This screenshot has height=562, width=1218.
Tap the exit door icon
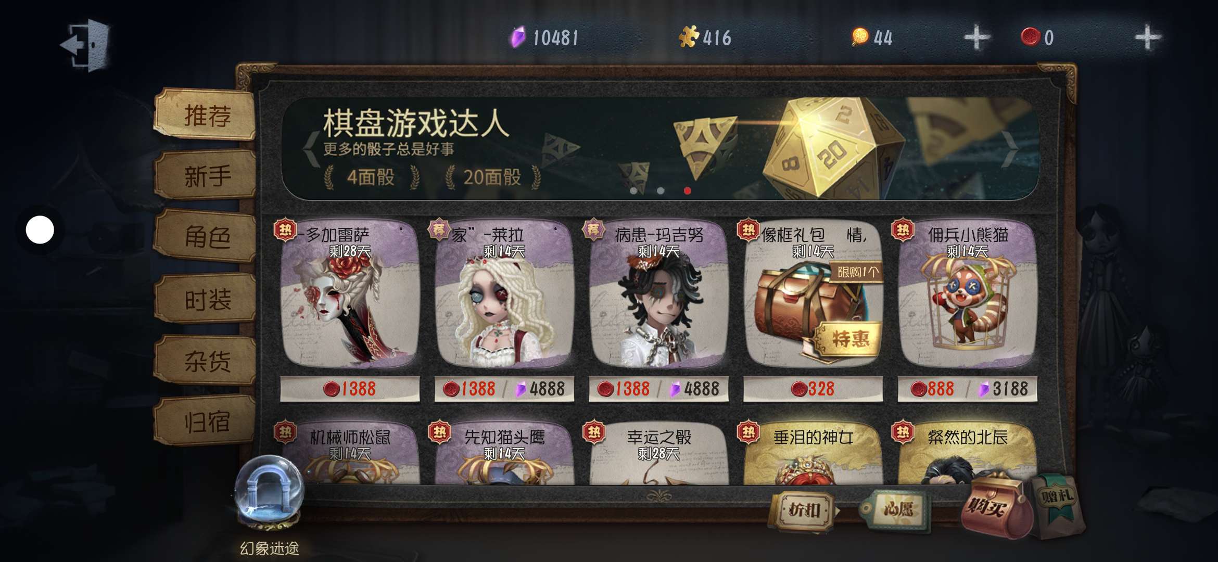(x=86, y=45)
